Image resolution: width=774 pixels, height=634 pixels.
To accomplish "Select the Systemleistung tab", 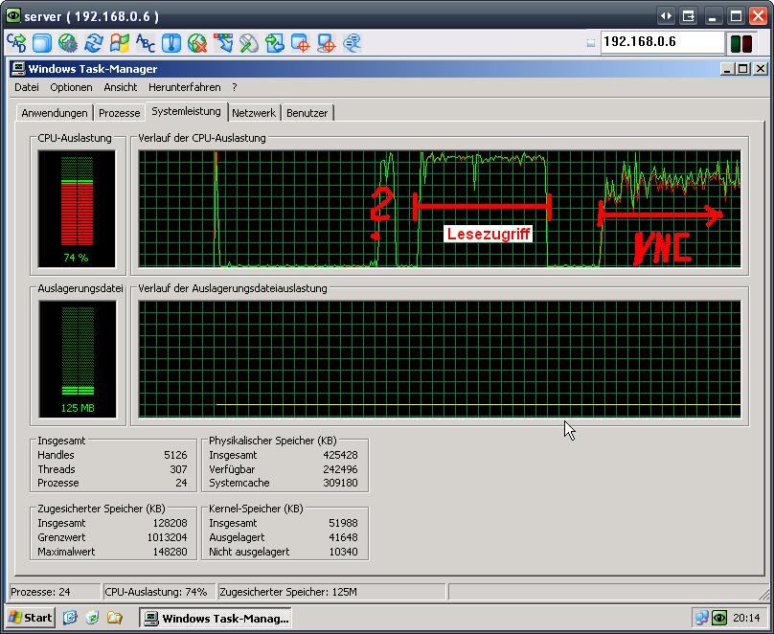I will click(186, 111).
